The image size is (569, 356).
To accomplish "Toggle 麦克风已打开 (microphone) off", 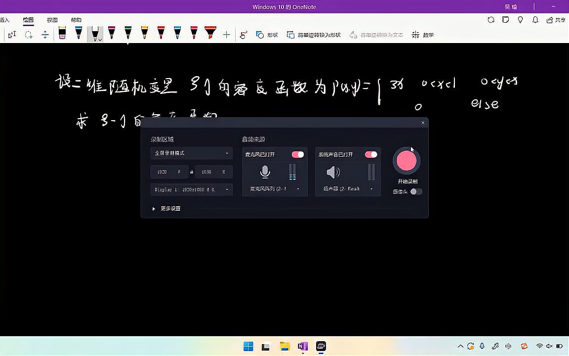I will coord(298,154).
